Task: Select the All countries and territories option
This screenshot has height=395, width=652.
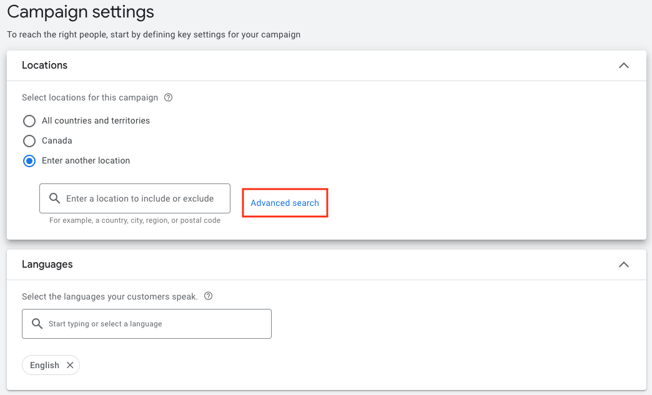Action: 29,120
